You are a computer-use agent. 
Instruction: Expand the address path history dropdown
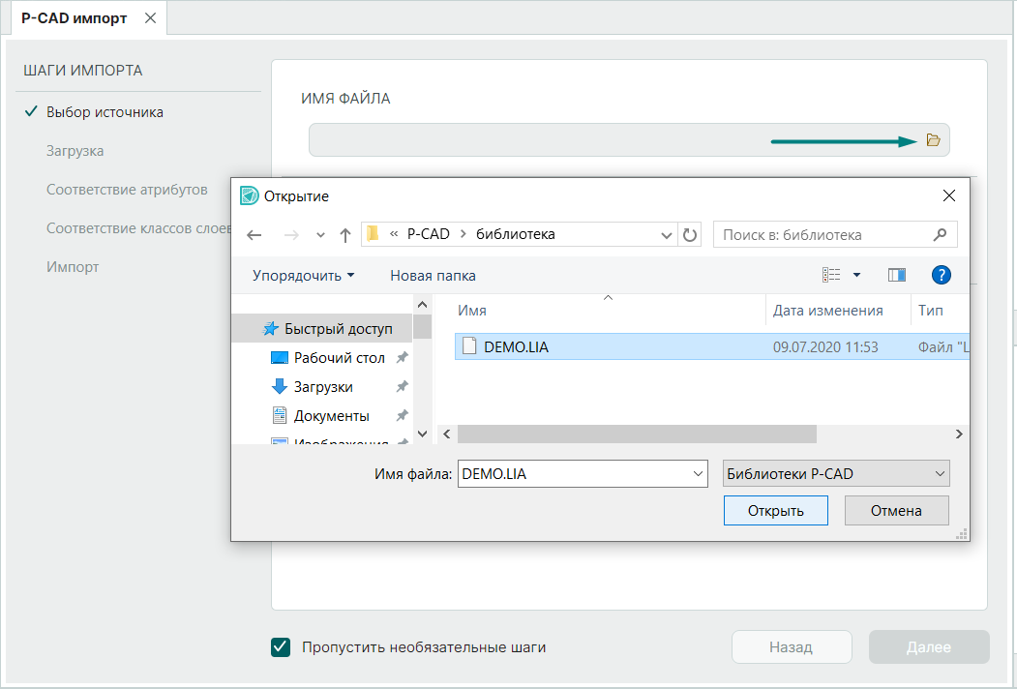[x=667, y=235]
